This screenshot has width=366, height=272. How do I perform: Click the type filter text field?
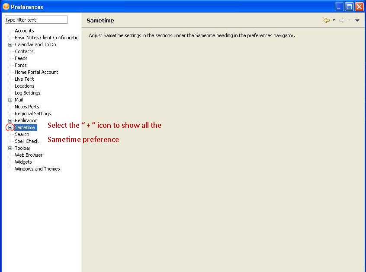[36, 20]
